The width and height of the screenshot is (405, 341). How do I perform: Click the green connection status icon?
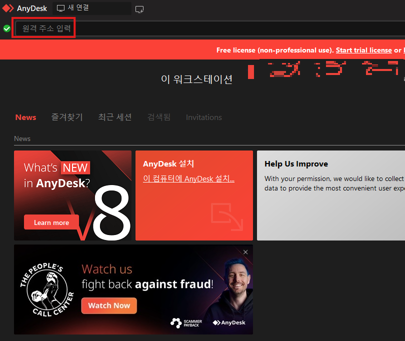(7, 28)
